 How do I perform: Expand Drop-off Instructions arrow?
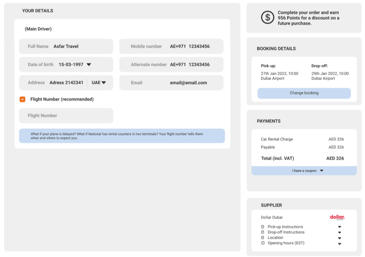coord(339,233)
